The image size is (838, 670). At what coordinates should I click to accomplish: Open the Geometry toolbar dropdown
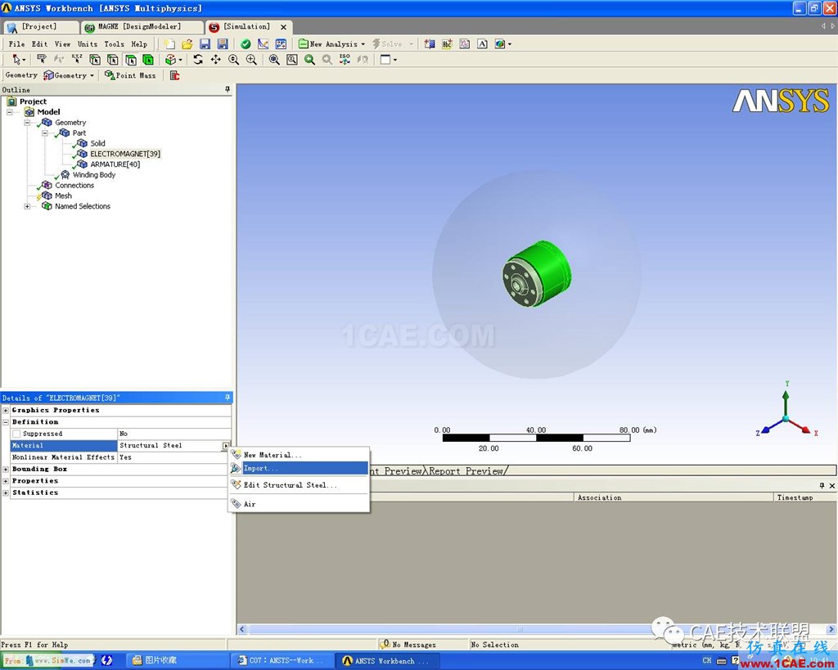pos(92,75)
